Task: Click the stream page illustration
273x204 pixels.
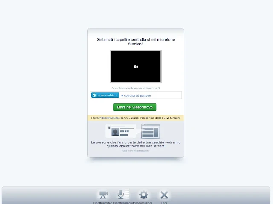Action: (151, 131)
